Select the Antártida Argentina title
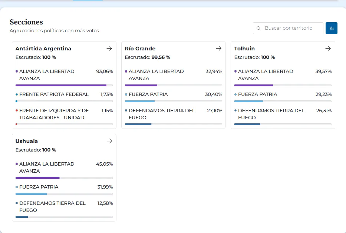This screenshot has width=346, height=233. 43,49
